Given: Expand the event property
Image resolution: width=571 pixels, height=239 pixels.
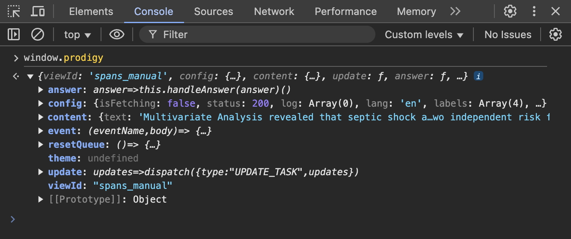Looking at the screenshot, I should click(x=41, y=131).
